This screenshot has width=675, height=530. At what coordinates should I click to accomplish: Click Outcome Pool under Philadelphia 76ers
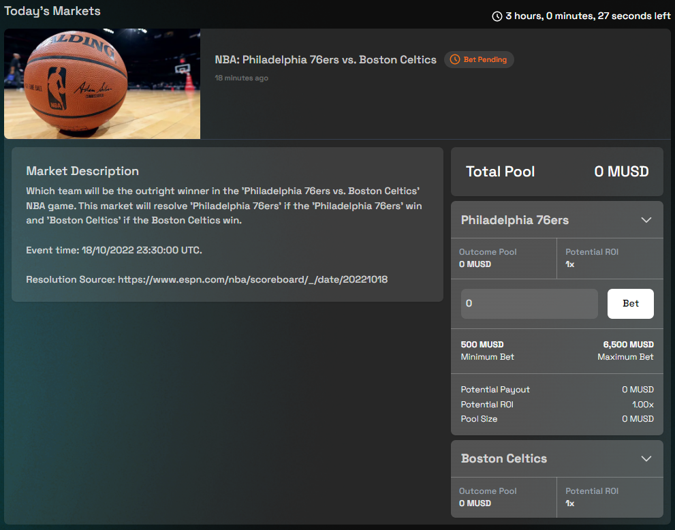488,252
